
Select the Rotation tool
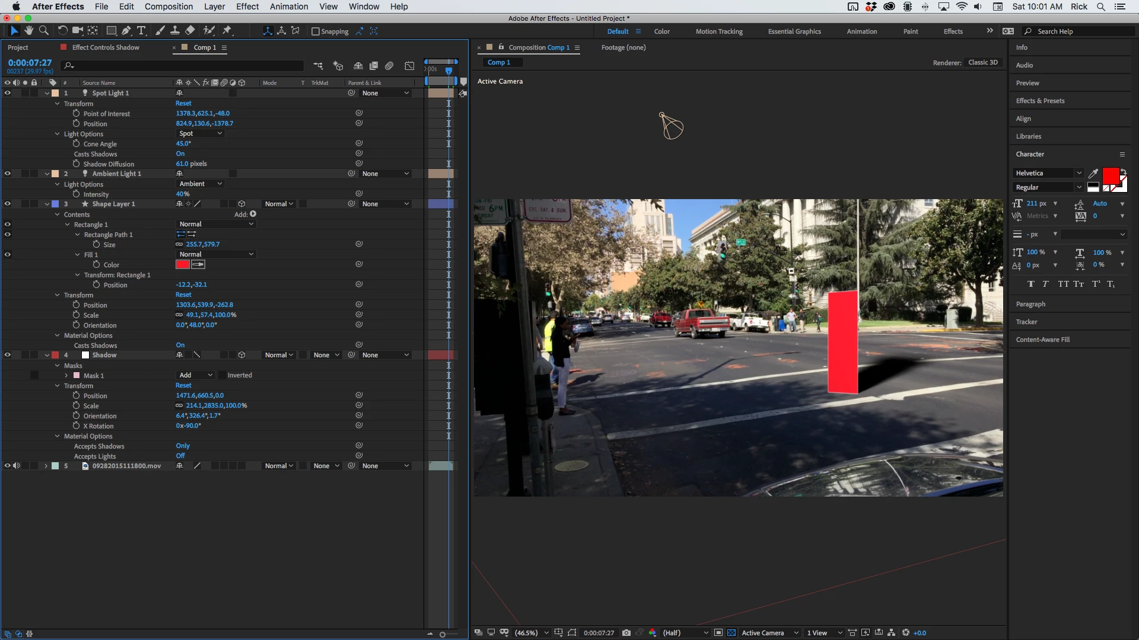[62, 31]
